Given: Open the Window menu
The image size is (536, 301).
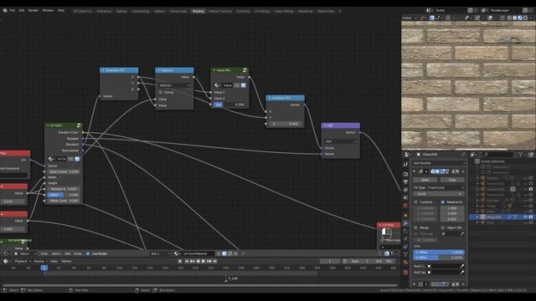Looking at the screenshot, I should [48, 11].
